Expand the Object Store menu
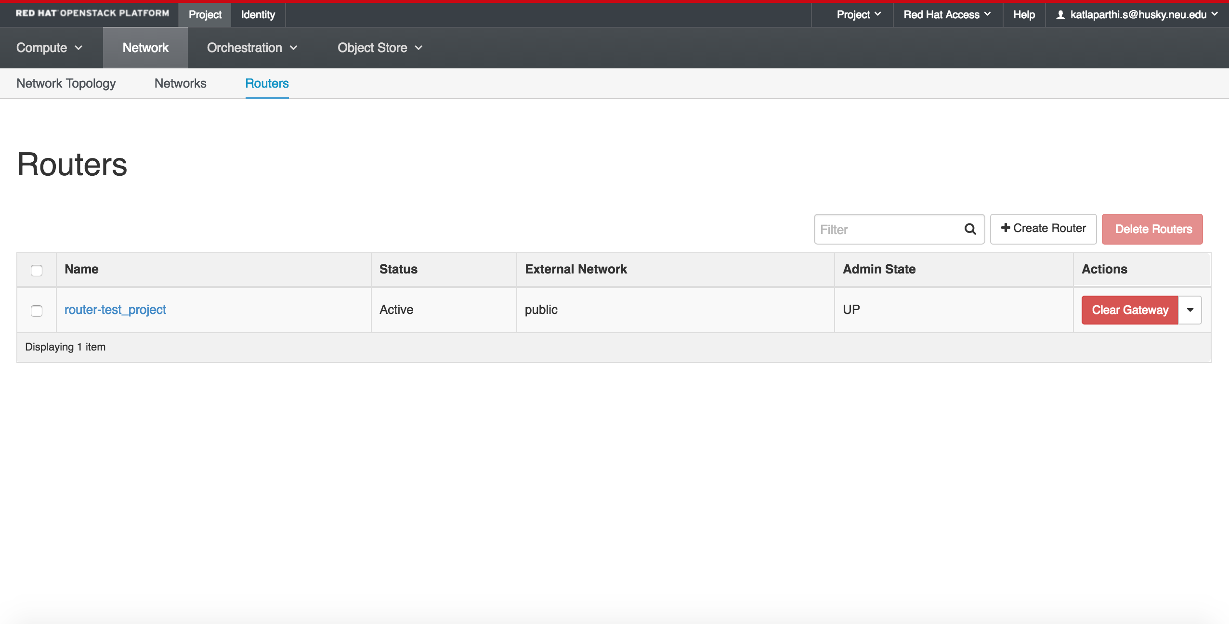Image resolution: width=1229 pixels, height=624 pixels. click(x=380, y=48)
